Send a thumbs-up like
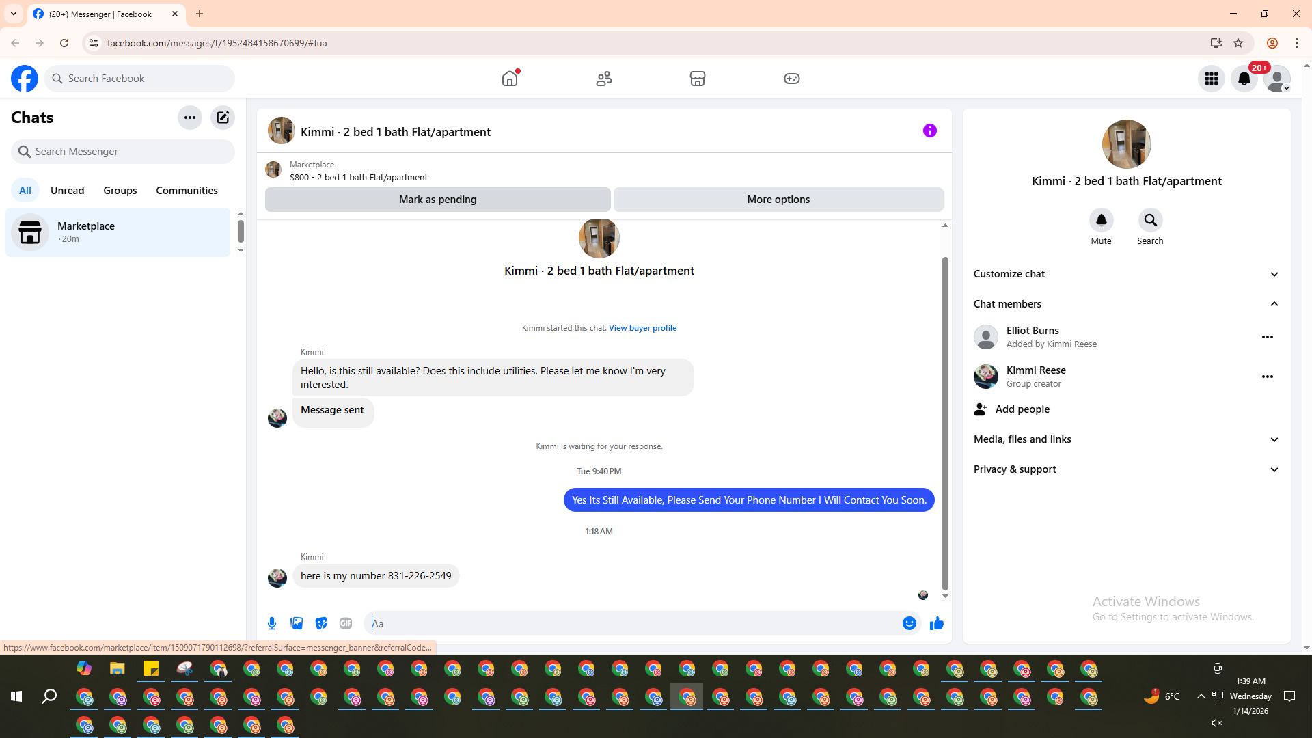 click(x=936, y=623)
